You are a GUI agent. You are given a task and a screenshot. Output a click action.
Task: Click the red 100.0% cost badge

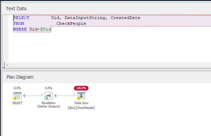click(x=81, y=88)
